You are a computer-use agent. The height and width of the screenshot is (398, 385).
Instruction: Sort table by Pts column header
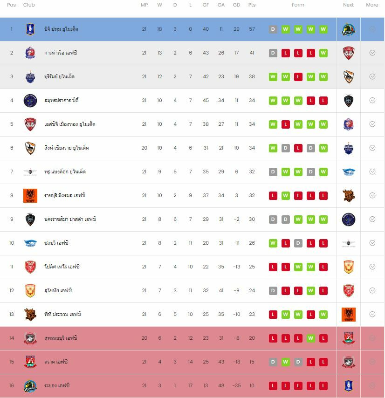(252, 5)
